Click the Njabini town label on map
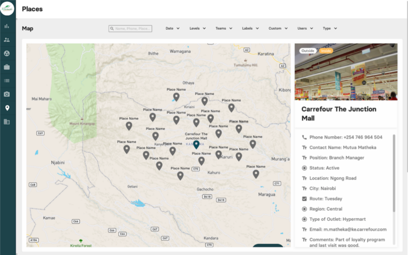Image resolution: width=408 pixels, height=255 pixels. click(58, 162)
